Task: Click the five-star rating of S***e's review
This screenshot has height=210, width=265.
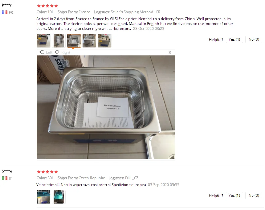Action: tap(47, 172)
